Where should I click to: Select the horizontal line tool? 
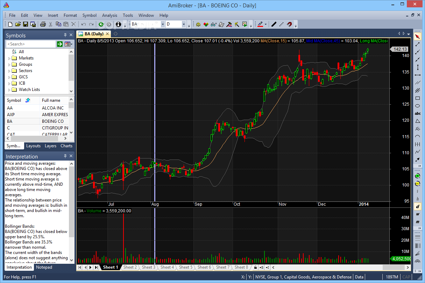(417, 75)
